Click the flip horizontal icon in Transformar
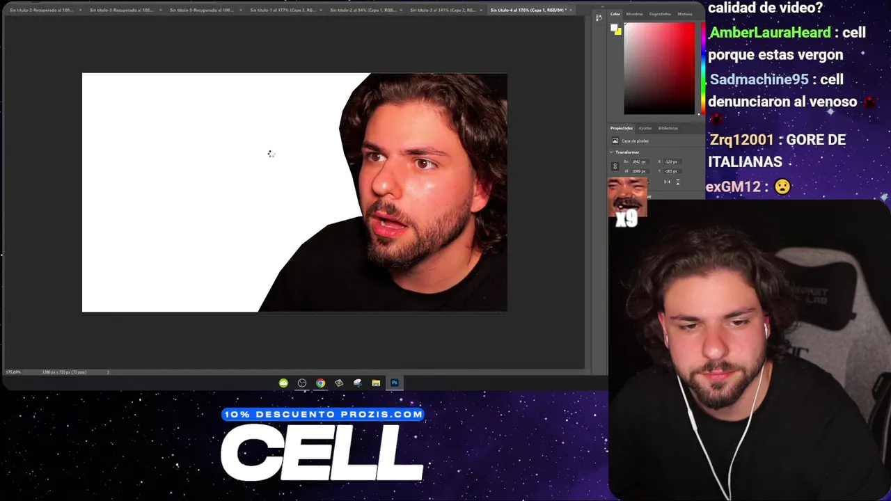The height and width of the screenshot is (501, 891). (667, 182)
